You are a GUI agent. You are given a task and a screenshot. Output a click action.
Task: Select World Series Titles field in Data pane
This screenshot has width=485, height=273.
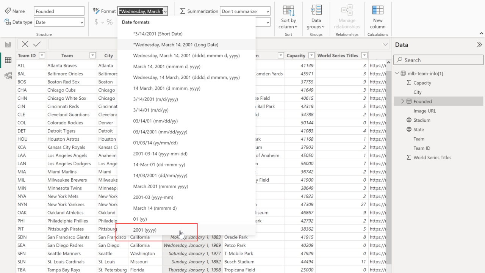(432, 157)
